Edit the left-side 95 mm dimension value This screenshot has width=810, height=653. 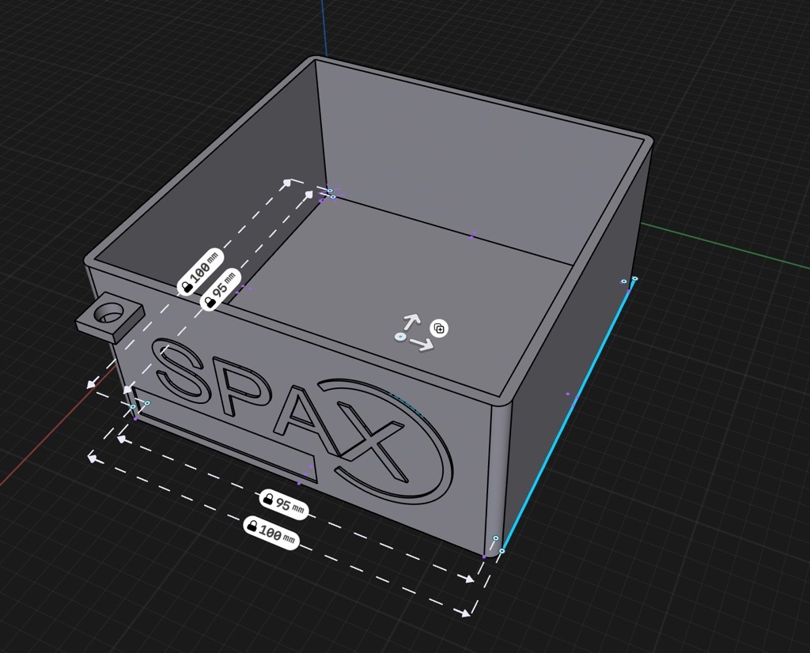(225, 285)
